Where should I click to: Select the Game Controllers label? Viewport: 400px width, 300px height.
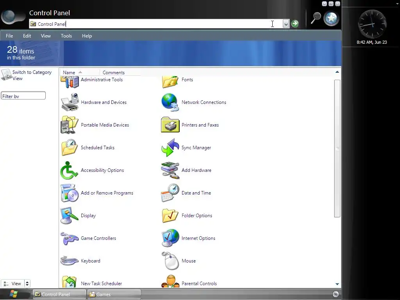[98, 238]
